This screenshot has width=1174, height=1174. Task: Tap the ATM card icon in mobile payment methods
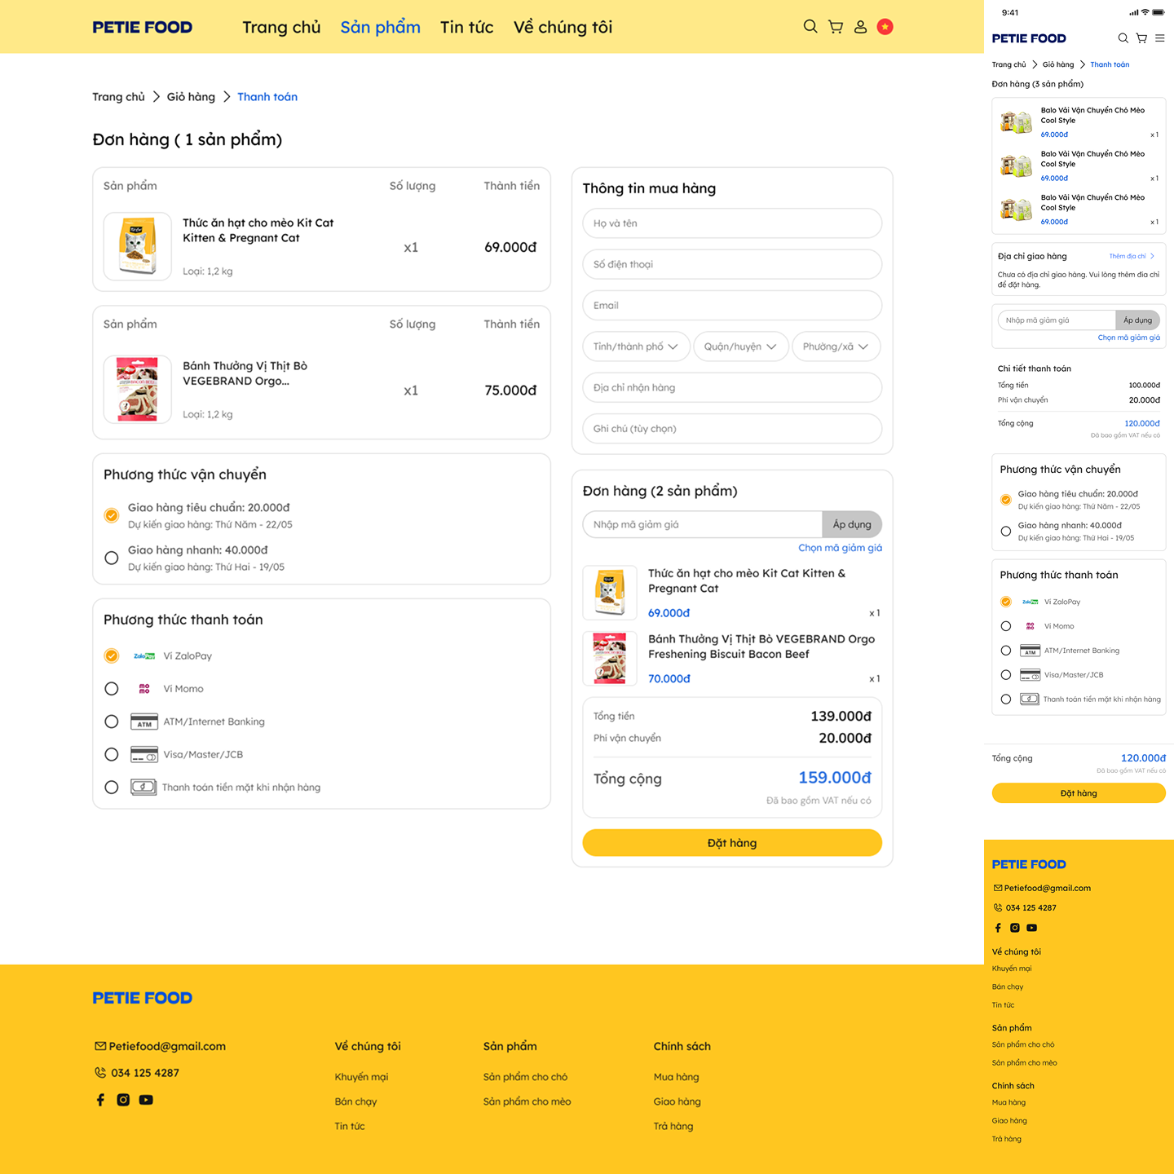(1031, 651)
